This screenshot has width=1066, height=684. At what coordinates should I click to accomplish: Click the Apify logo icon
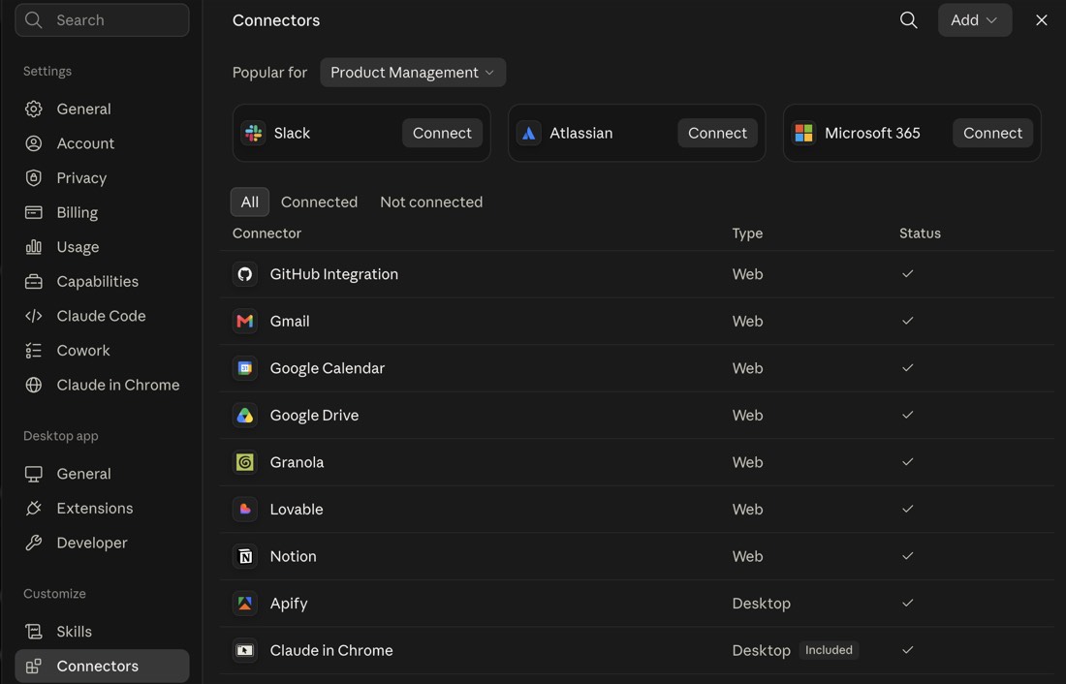(x=245, y=603)
